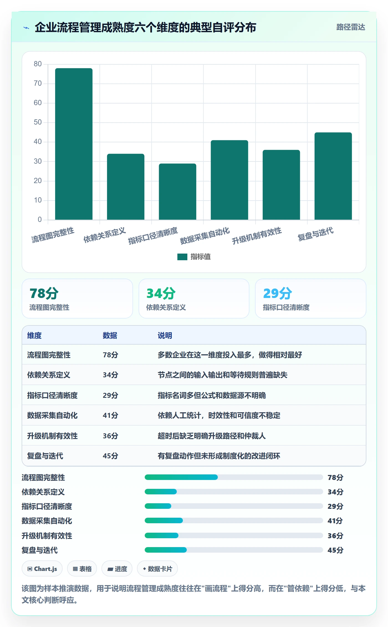Click the 数据采集自动化 progress bar showing 41分

(x=234, y=520)
